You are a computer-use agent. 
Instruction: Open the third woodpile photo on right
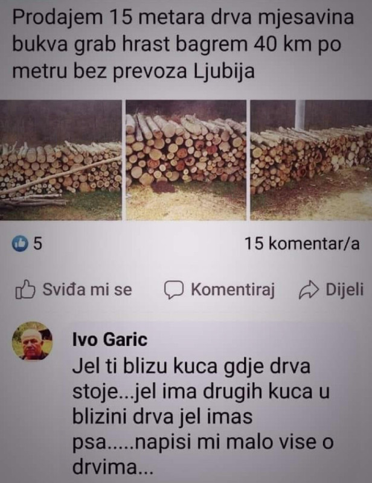[311, 160]
